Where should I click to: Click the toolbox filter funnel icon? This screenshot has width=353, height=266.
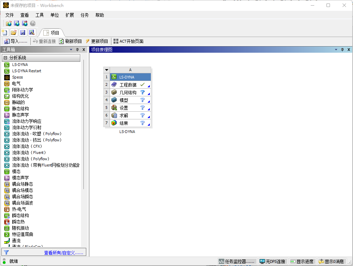(x=6, y=252)
